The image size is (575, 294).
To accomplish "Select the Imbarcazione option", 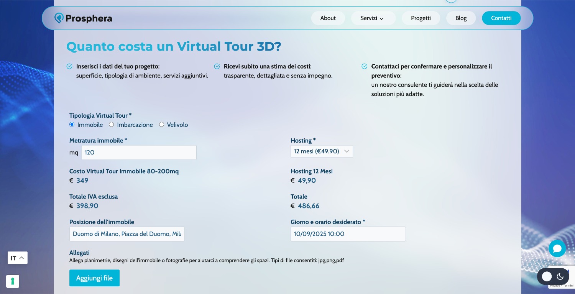I will tap(111, 124).
